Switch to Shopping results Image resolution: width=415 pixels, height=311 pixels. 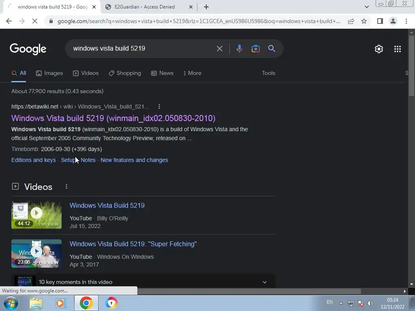coord(125,73)
